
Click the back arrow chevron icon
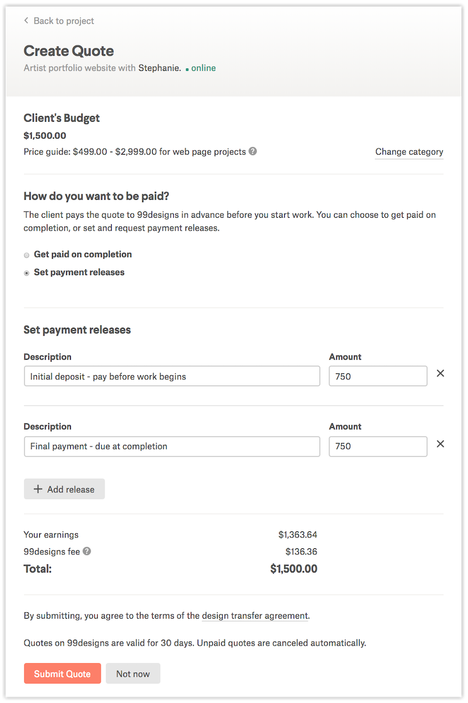[26, 21]
